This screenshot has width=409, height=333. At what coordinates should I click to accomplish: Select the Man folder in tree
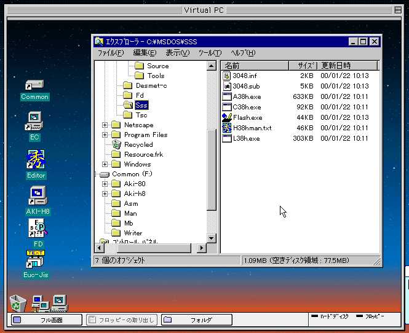[124, 213]
